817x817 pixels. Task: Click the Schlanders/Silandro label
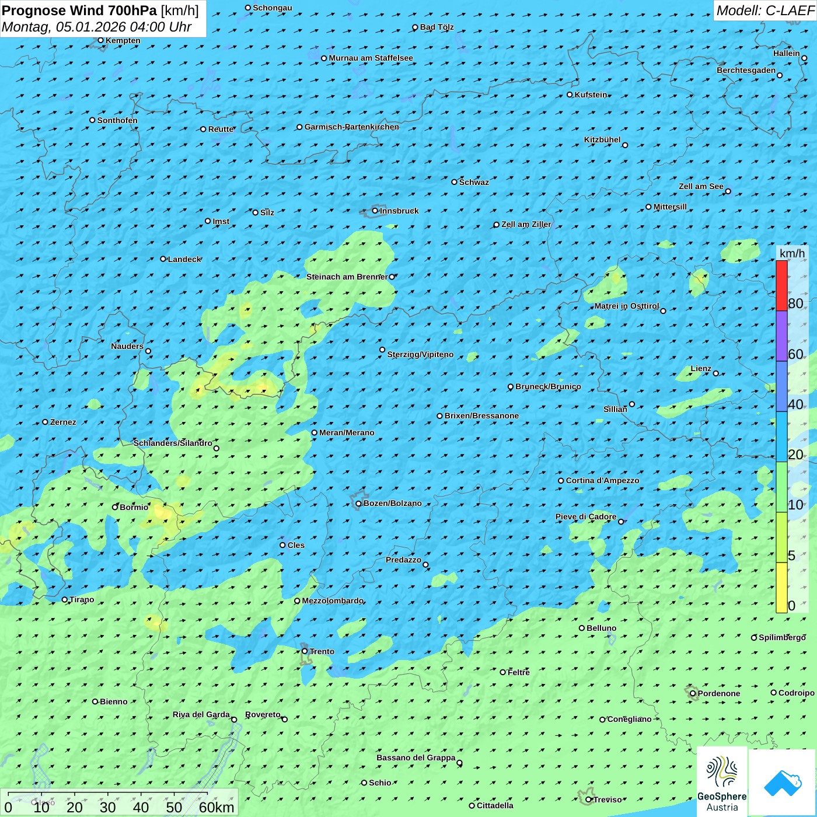click(173, 443)
